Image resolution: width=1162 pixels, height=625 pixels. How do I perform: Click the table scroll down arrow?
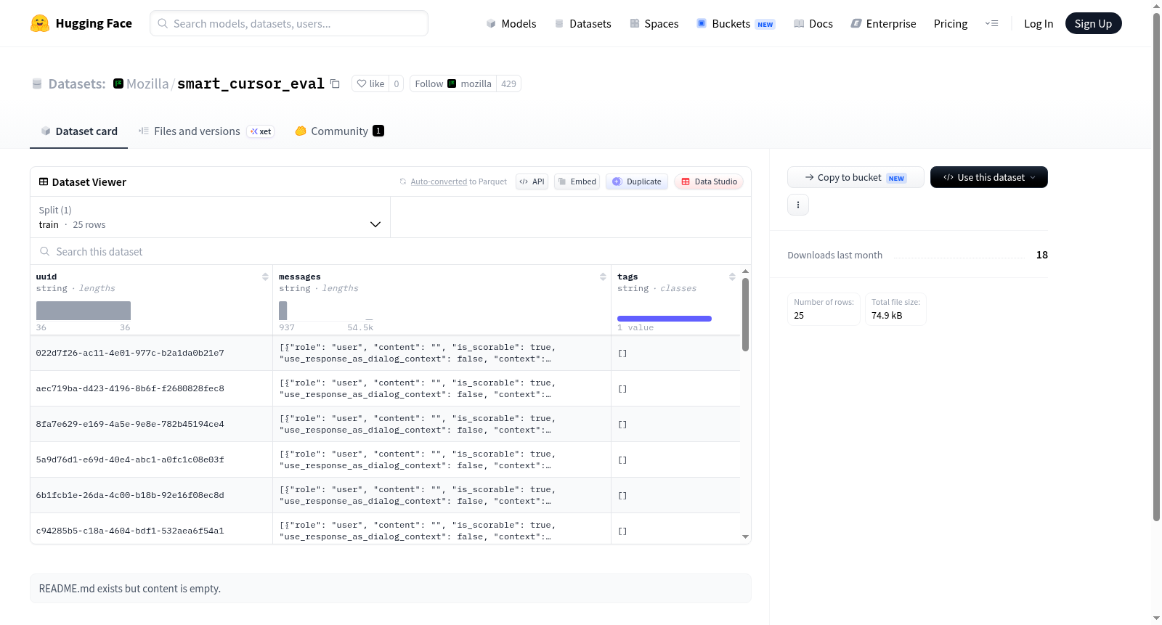point(745,536)
